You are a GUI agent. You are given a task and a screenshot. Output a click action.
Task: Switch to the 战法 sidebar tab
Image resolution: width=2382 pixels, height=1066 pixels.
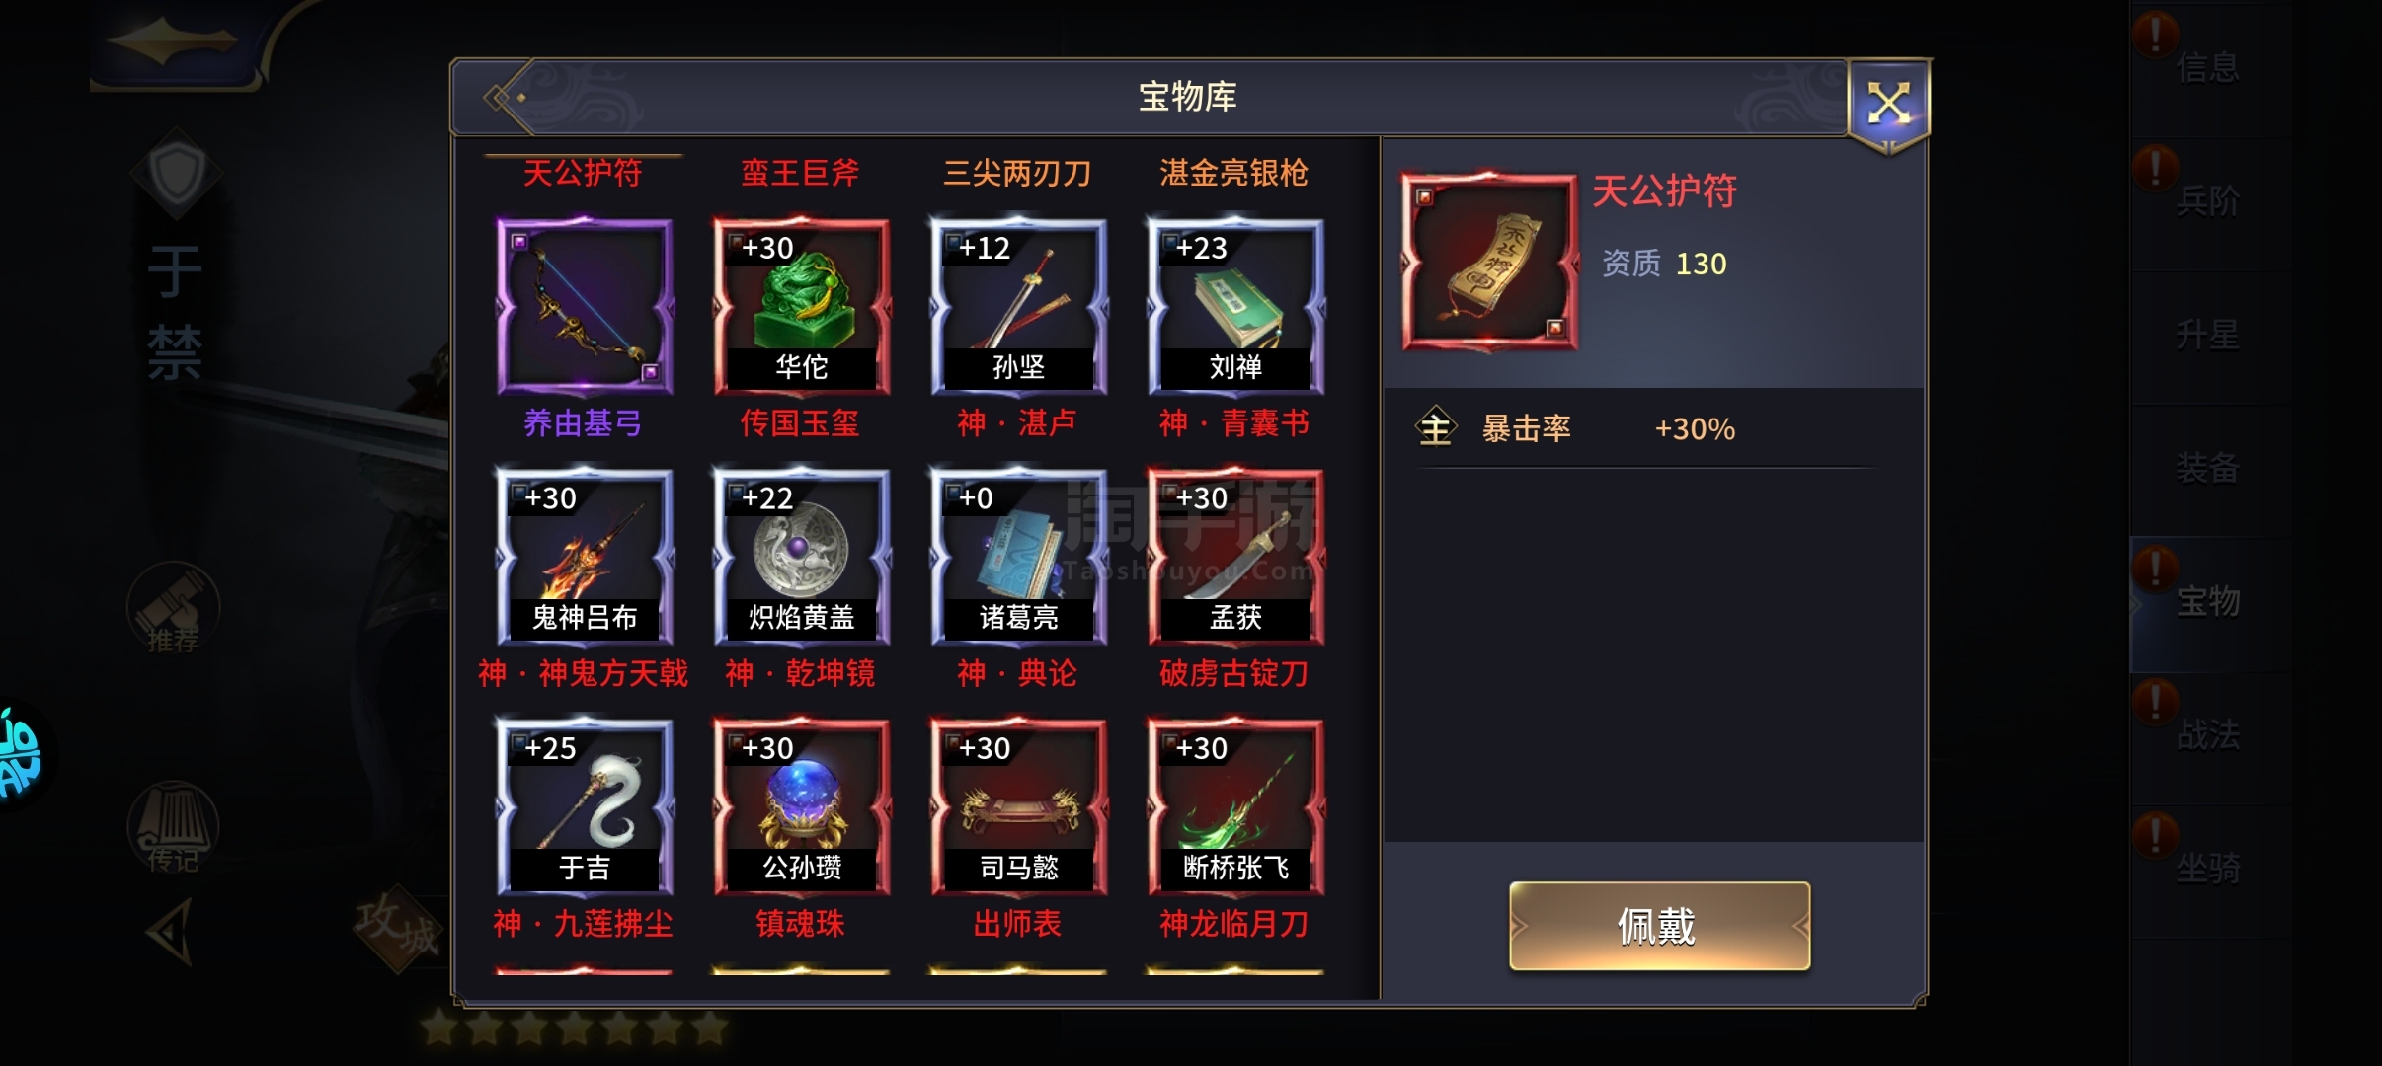(2208, 733)
